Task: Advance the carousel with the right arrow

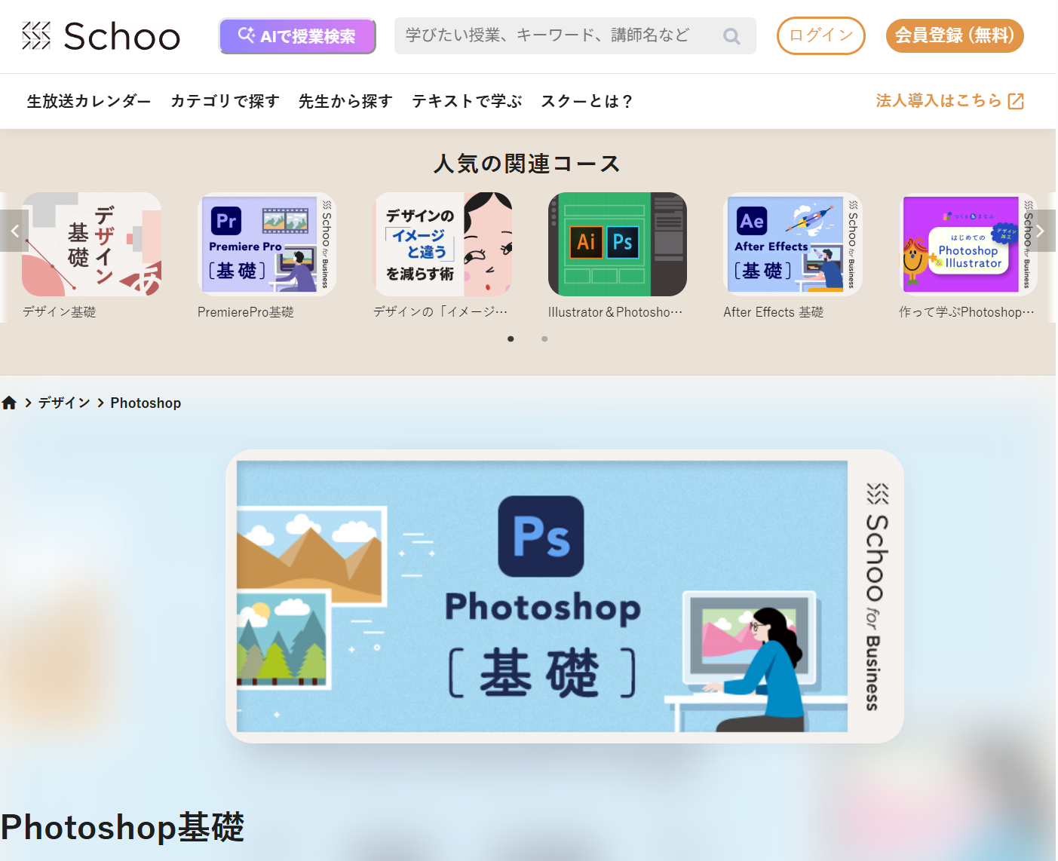Action: point(1041,231)
